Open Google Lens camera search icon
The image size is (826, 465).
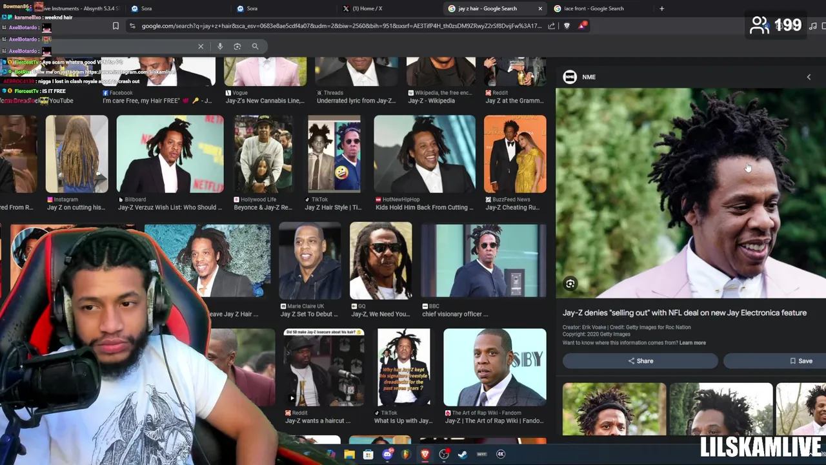point(237,46)
